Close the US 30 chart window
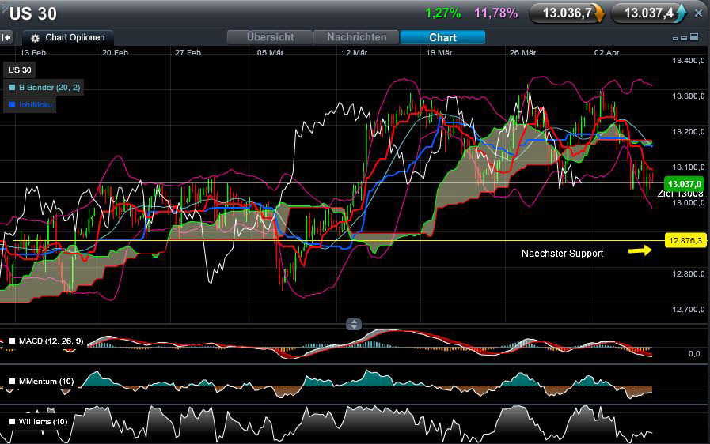The height and width of the screenshot is (444, 710). (698, 13)
